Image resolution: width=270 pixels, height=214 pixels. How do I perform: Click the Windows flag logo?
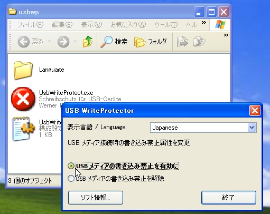pos(220,25)
